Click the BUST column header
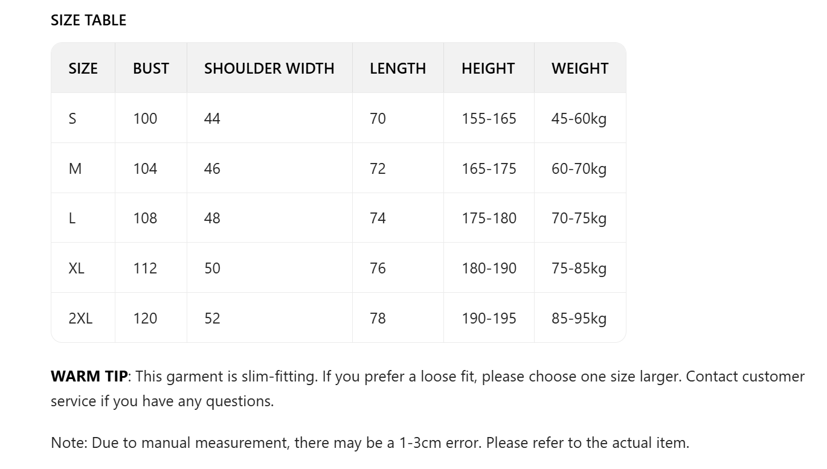This screenshot has width=827, height=469. [150, 68]
